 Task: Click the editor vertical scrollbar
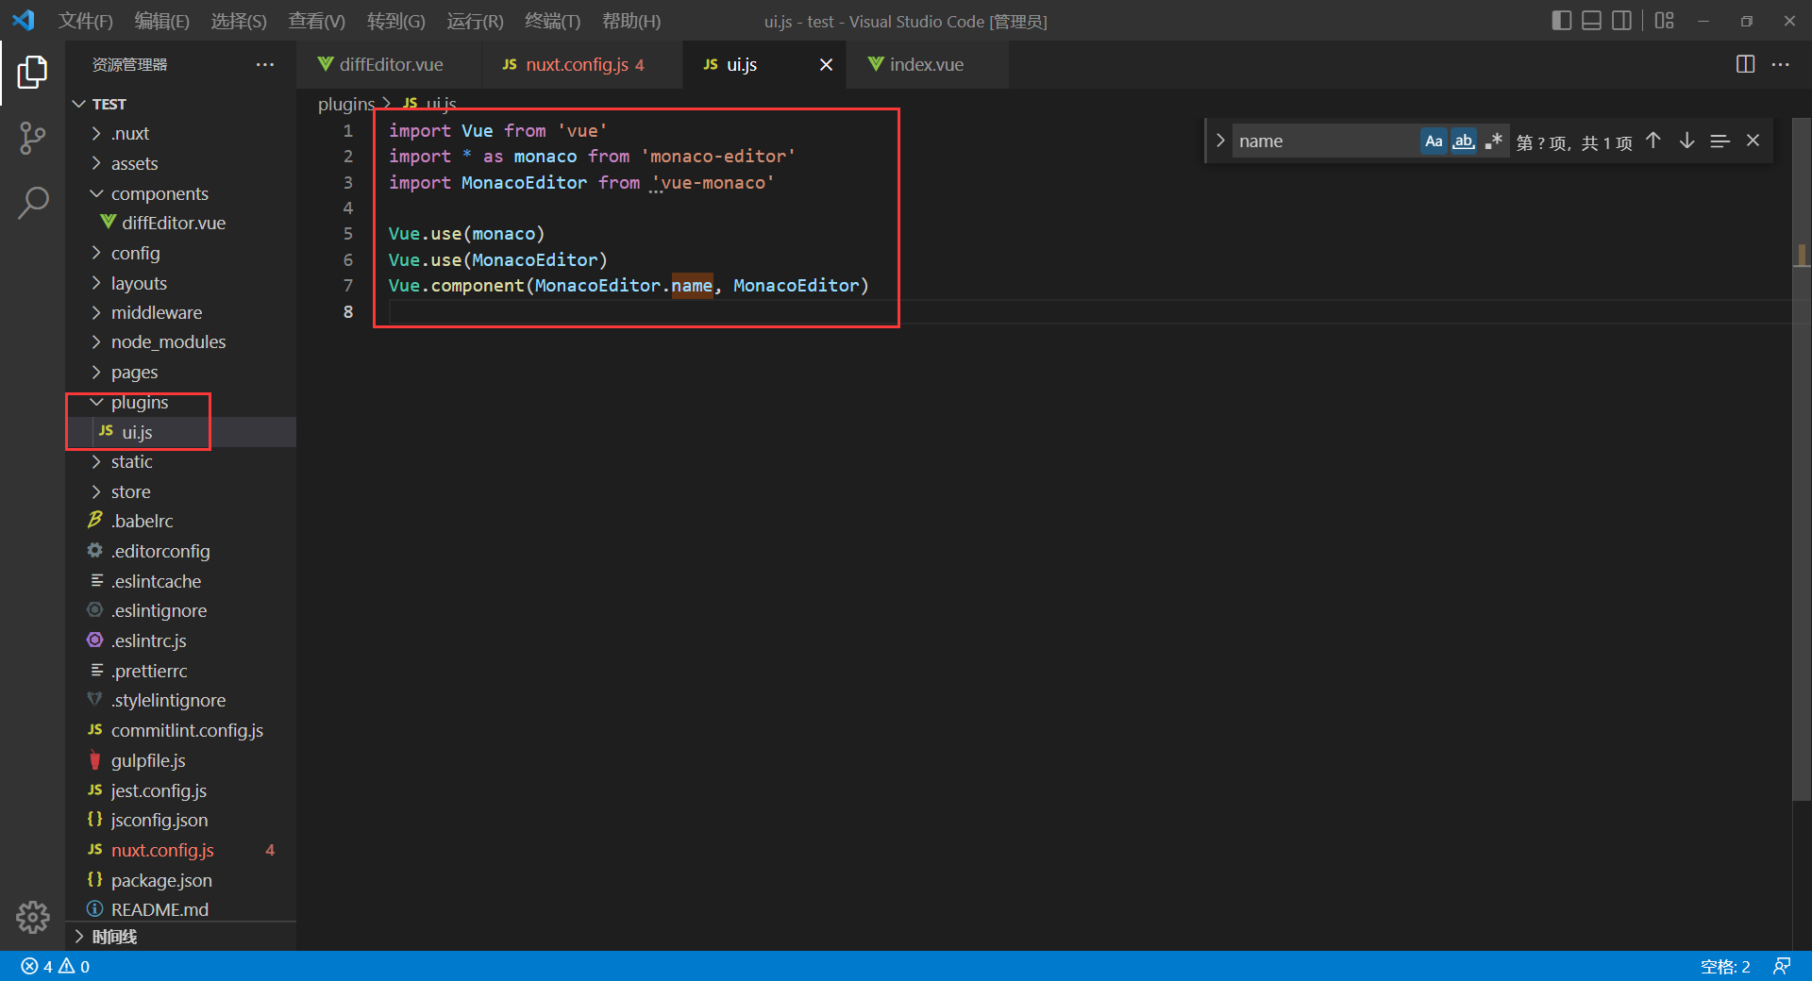(1801, 457)
